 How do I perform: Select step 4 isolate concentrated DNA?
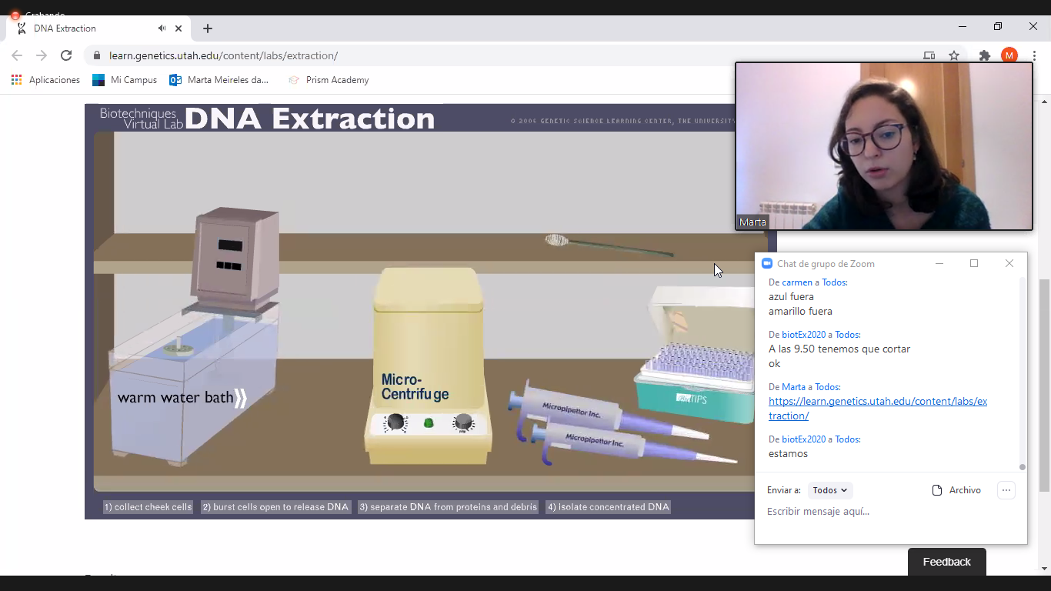coord(608,507)
